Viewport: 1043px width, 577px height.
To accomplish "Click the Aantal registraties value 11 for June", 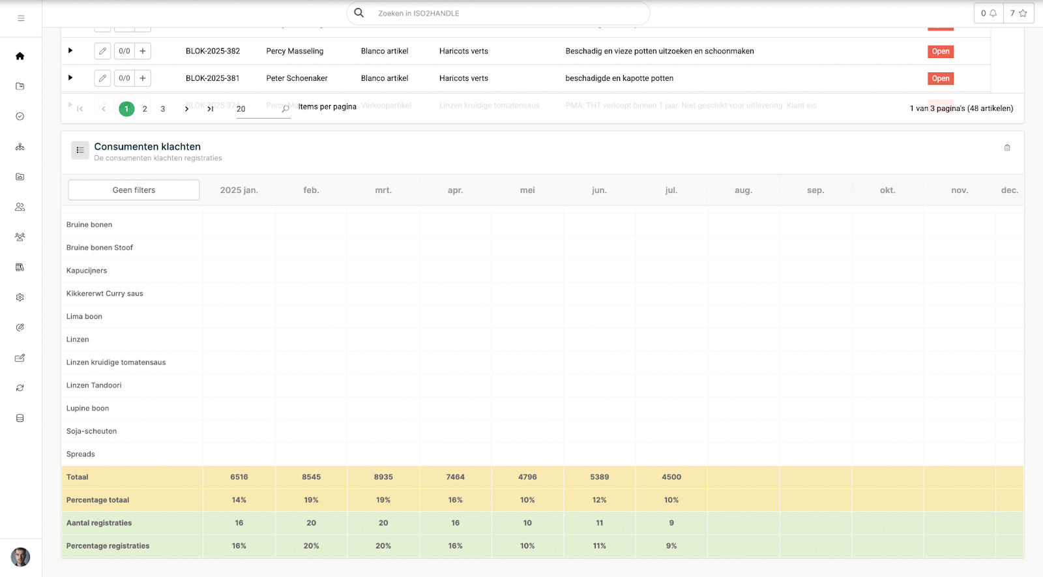I will (x=600, y=523).
